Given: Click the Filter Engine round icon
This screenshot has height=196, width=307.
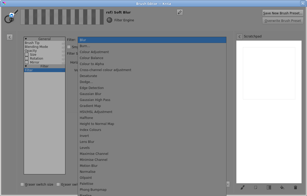Looking at the screenshot, I should [109, 20].
